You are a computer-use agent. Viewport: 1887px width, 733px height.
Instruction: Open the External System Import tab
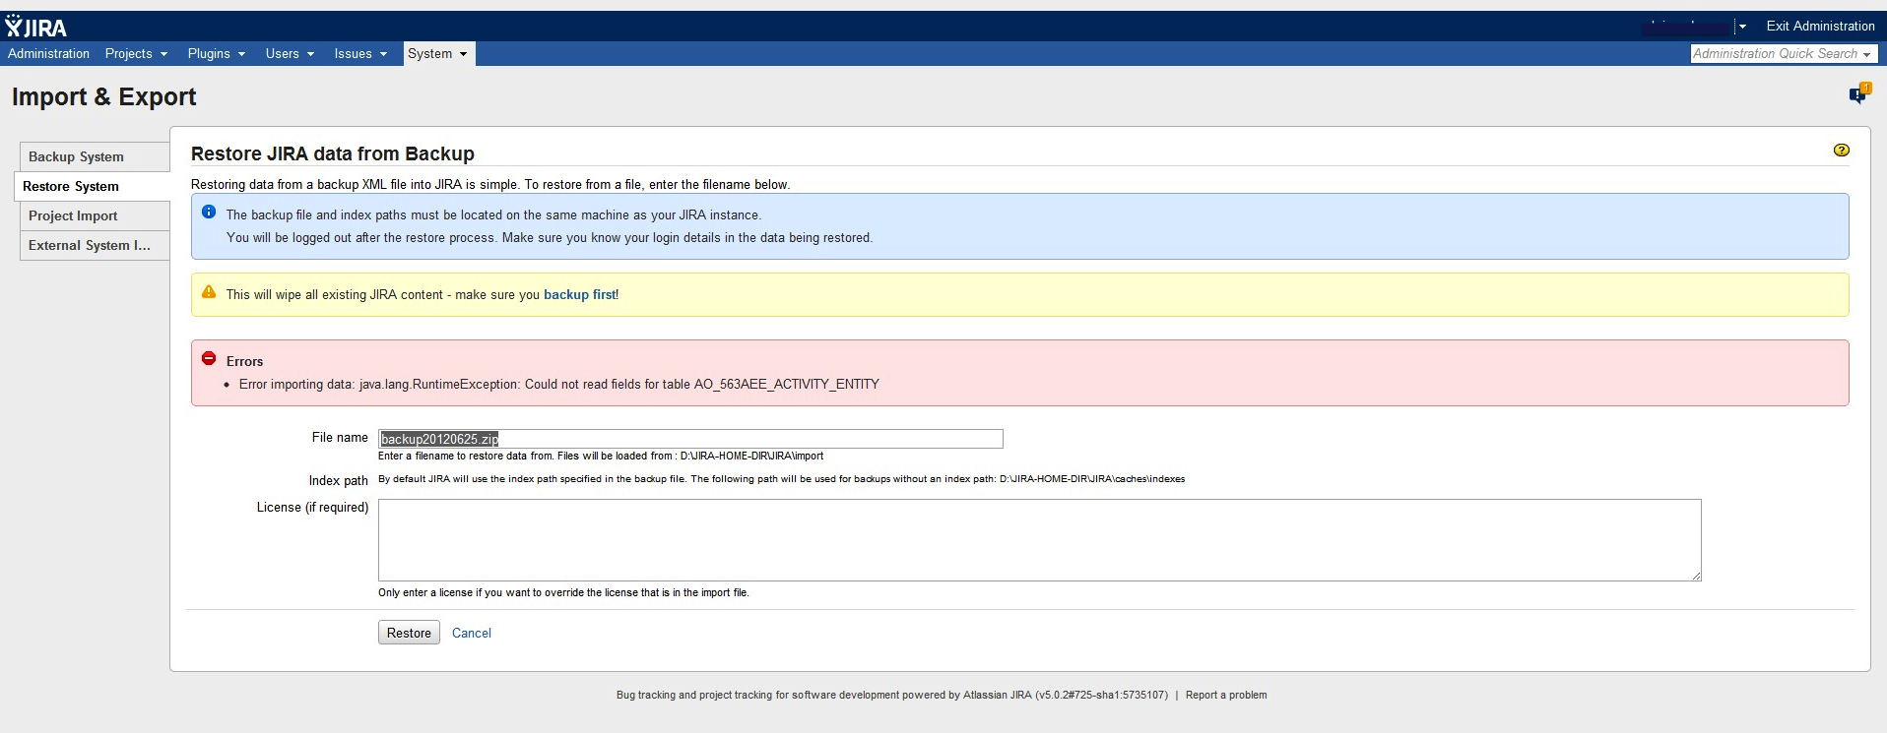[x=95, y=246]
